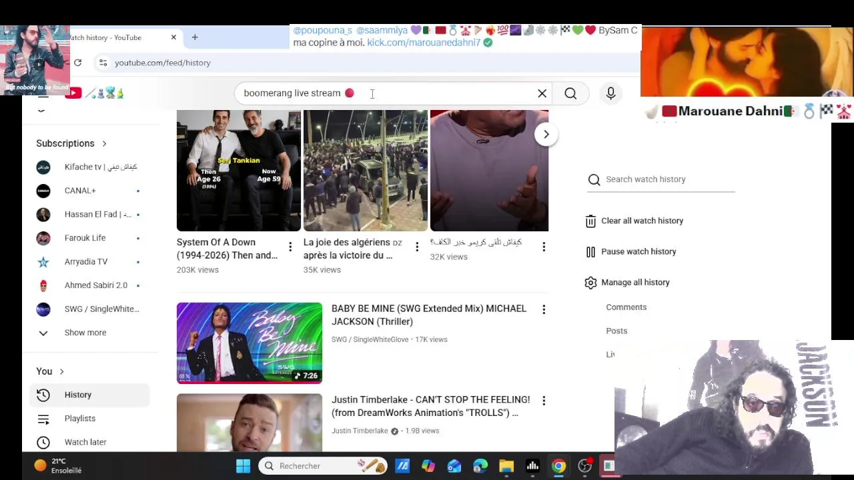
Task: Open the Justin Timberlake video thumbnail
Action: pos(250,423)
